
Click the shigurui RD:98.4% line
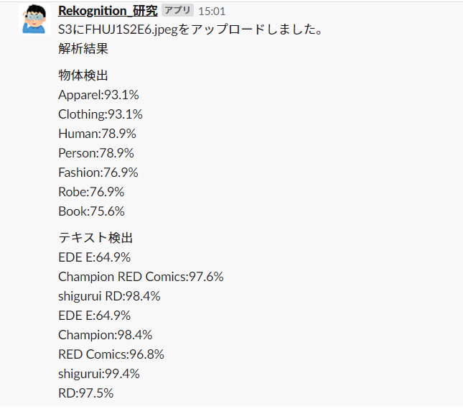[x=109, y=296]
